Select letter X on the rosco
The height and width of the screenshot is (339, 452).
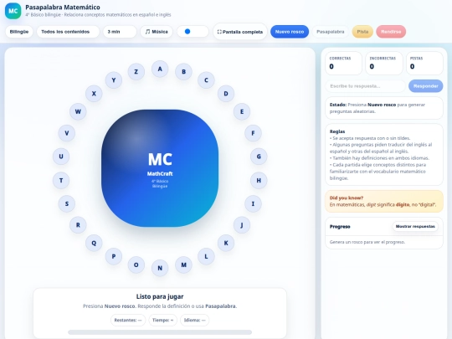coord(94,94)
